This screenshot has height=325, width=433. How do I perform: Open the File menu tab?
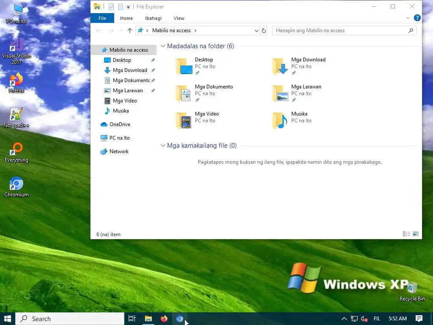click(x=102, y=18)
